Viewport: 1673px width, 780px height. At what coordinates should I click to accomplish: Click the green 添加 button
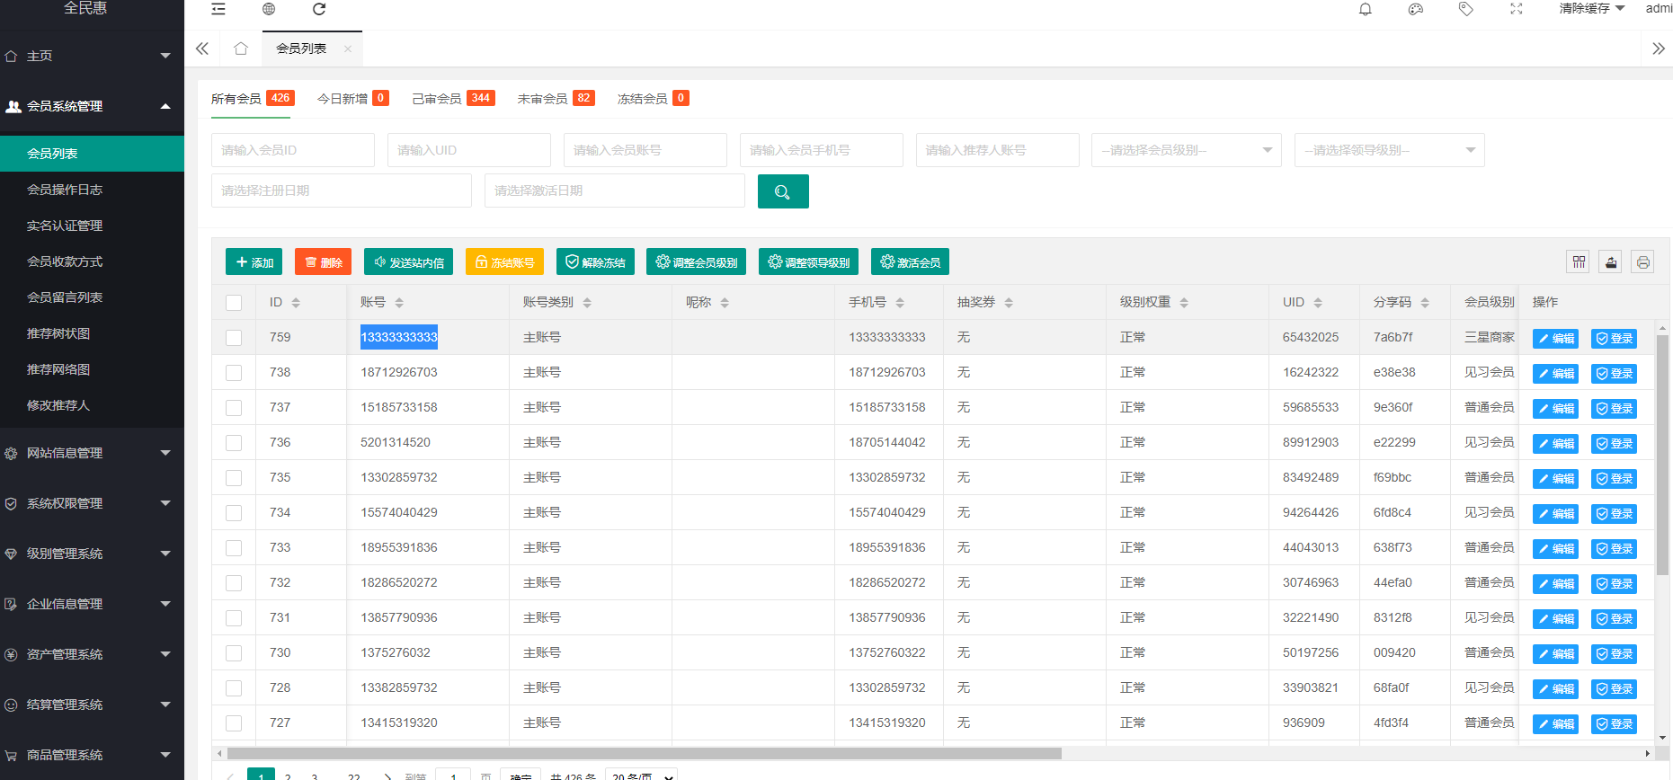[x=254, y=262]
